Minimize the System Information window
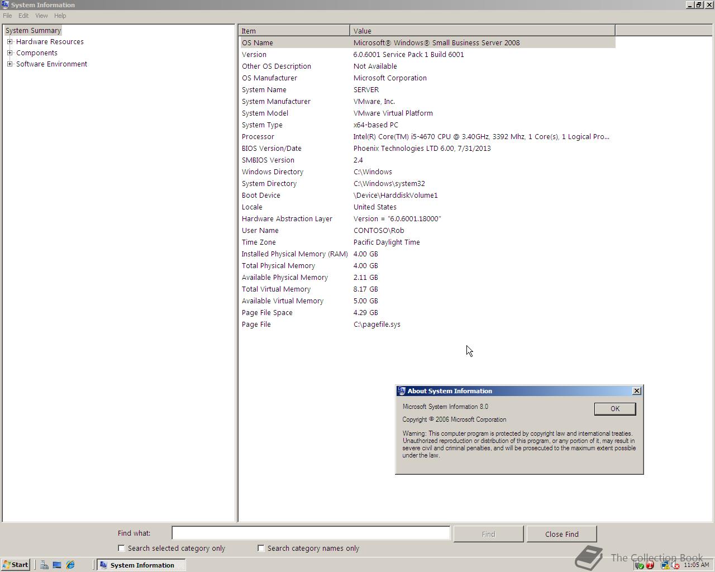 pos(690,4)
